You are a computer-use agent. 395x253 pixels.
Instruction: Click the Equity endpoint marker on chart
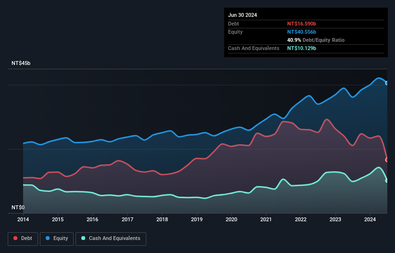(387, 83)
